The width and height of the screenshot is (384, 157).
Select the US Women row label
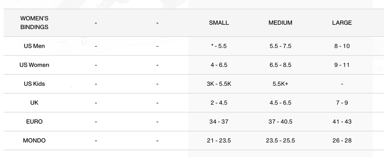click(x=34, y=65)
